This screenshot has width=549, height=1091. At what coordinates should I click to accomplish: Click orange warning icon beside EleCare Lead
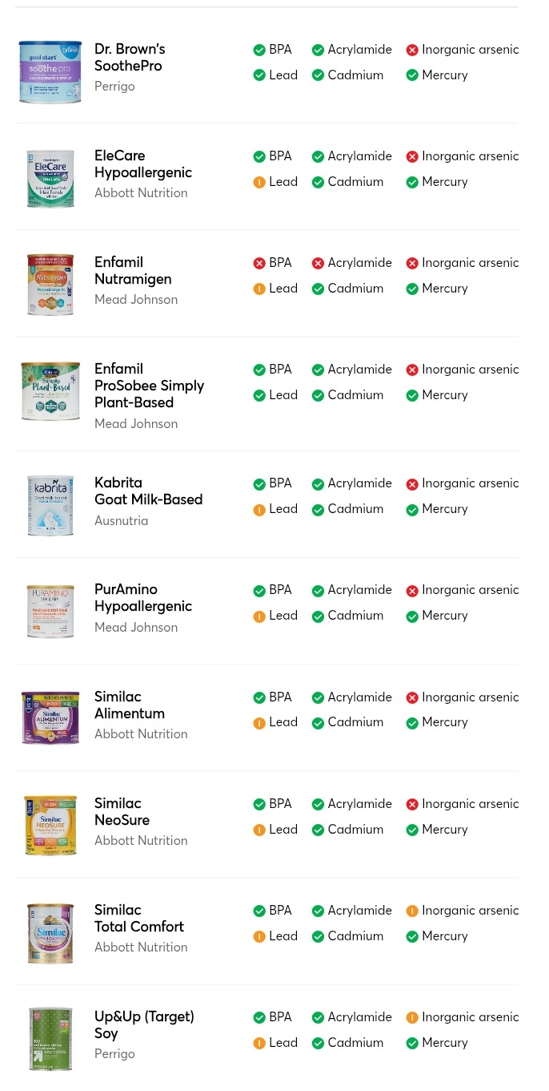point(259,183)
